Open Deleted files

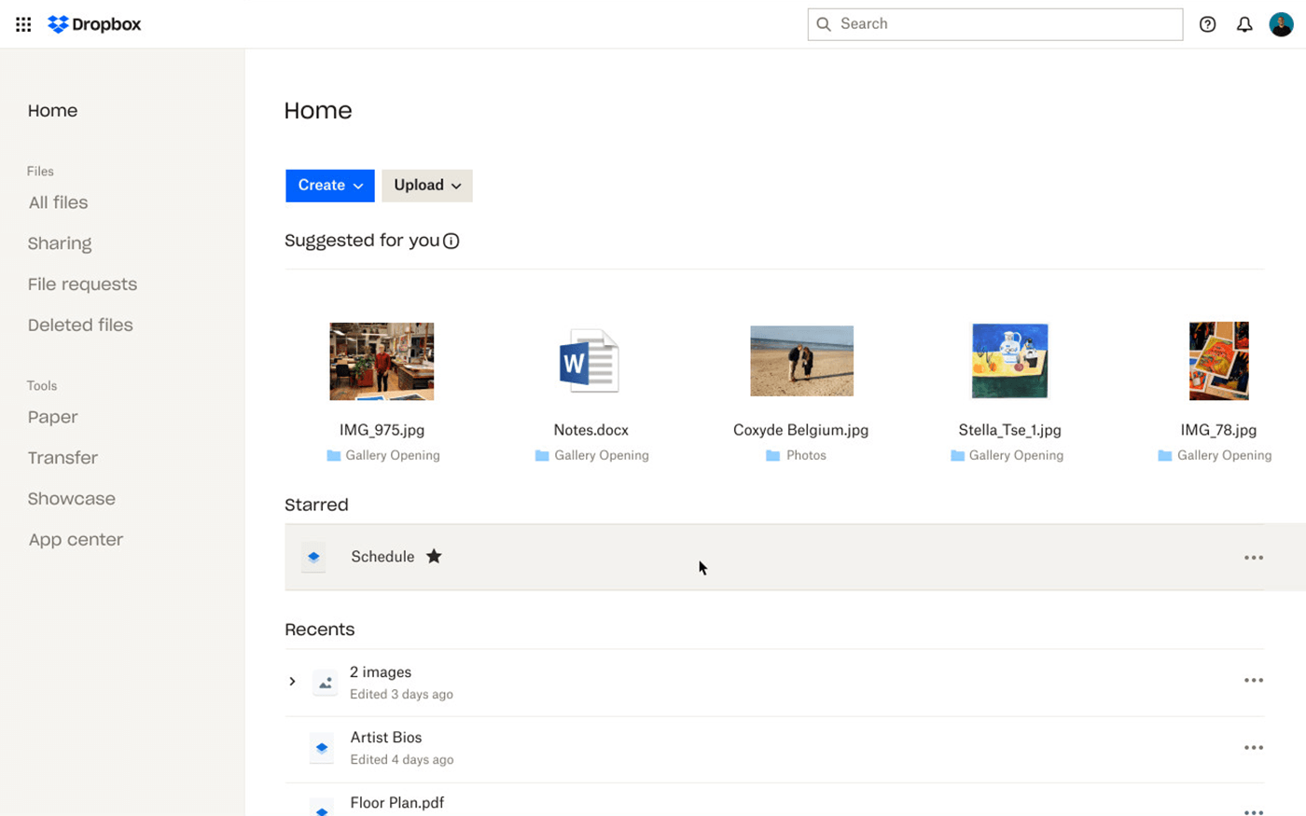[80, 325]
